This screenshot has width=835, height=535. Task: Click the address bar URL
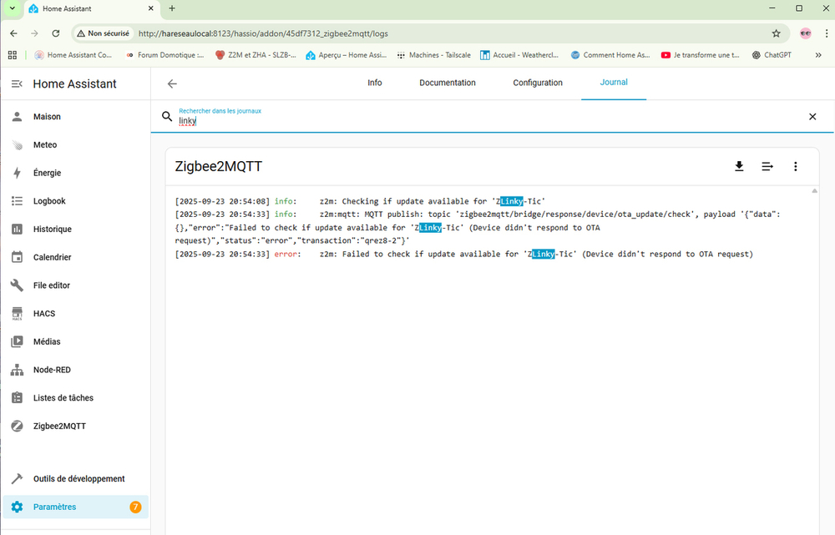click(x=263, y=33)
